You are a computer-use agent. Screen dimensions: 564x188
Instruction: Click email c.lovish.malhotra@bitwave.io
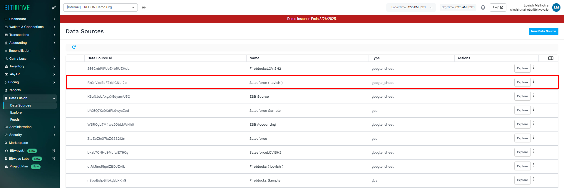[x=529, y=10]
